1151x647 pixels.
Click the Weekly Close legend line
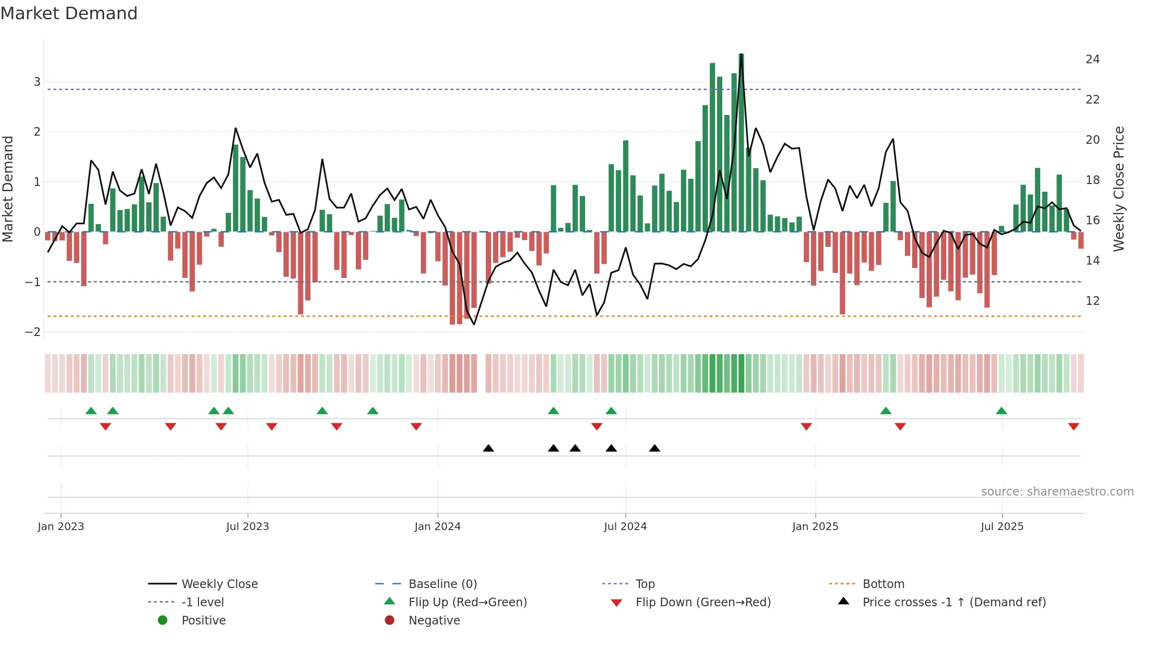tap(163, 584)
